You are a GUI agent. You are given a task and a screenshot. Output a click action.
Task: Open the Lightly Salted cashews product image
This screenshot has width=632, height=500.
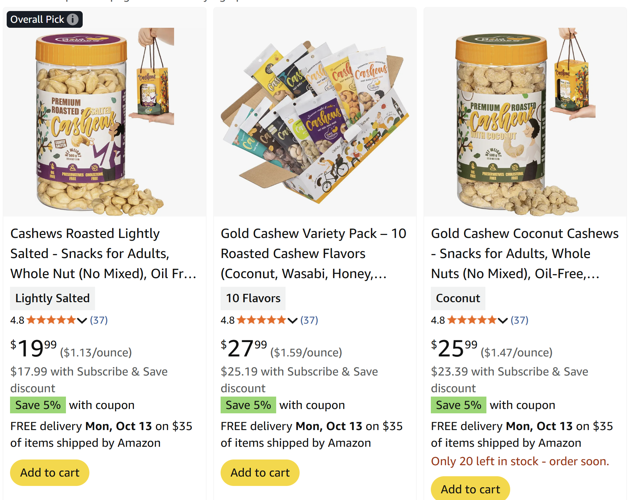[104, 122]
